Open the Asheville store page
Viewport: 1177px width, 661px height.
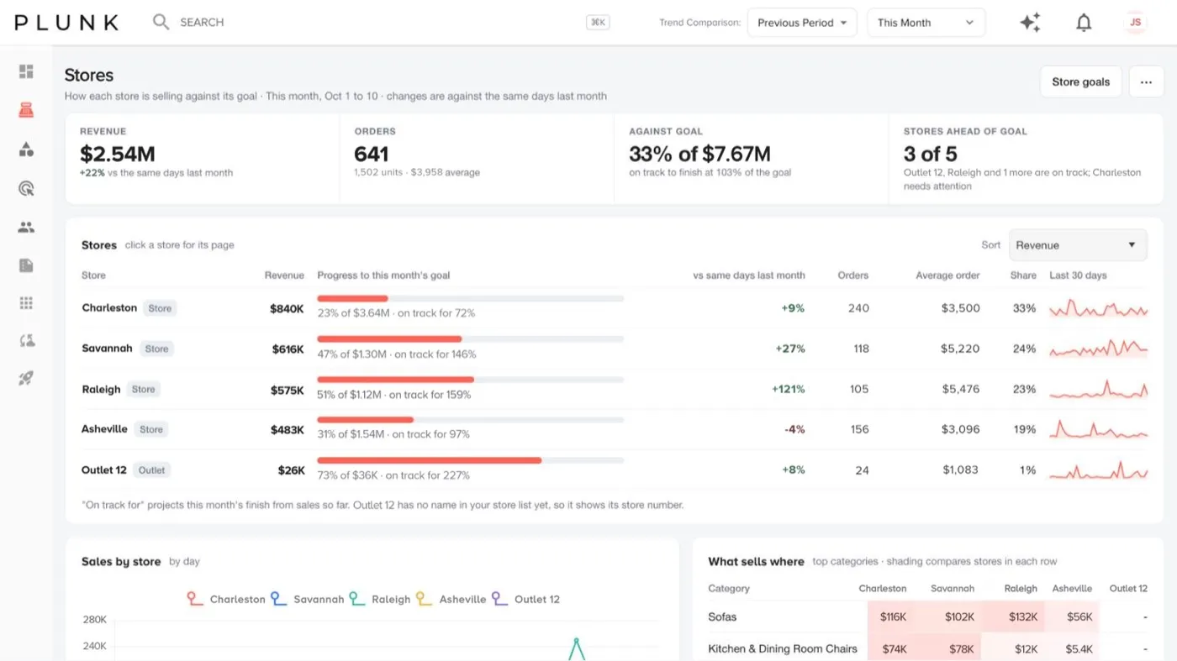tap(104, 429)
